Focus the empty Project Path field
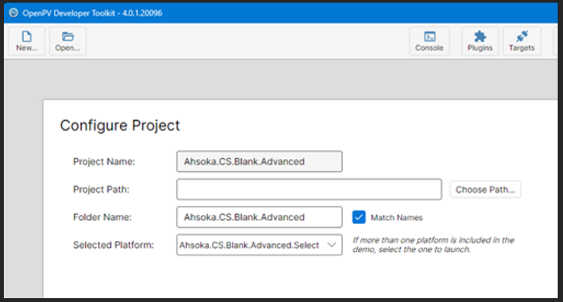Image resolution: width=563 pixels, height=302 pixels. click(x=309, y=189)
